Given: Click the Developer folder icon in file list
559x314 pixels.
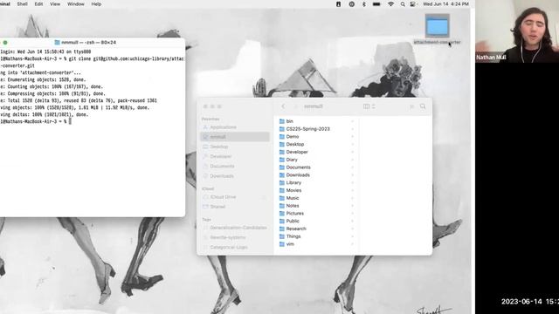Looking at the screenshot, I should 282,152.
